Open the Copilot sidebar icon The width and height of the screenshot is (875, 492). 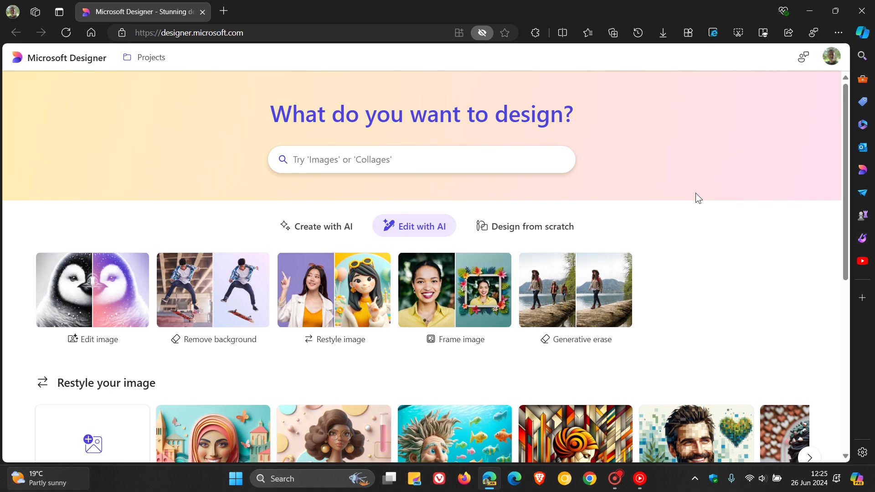tap(862, 32)
